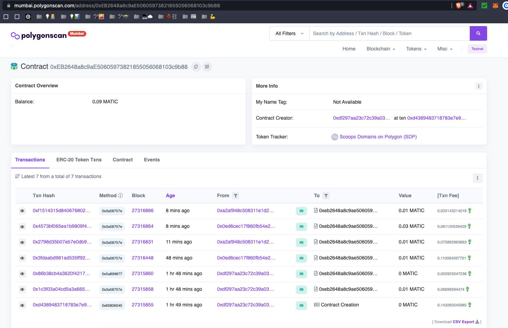Open MetaMask fox extension

495,6
